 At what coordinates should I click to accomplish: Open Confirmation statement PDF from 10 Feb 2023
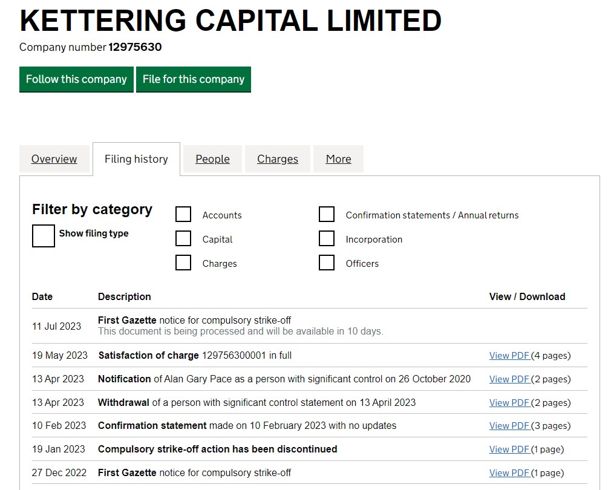pyautogui.click(x=509, y=426)
